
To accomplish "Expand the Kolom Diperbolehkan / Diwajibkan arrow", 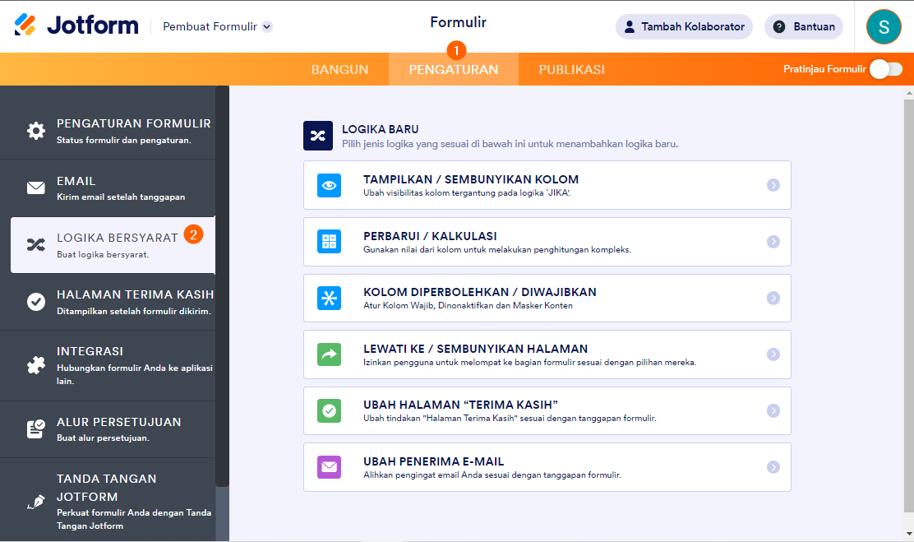I will point(773,299).
